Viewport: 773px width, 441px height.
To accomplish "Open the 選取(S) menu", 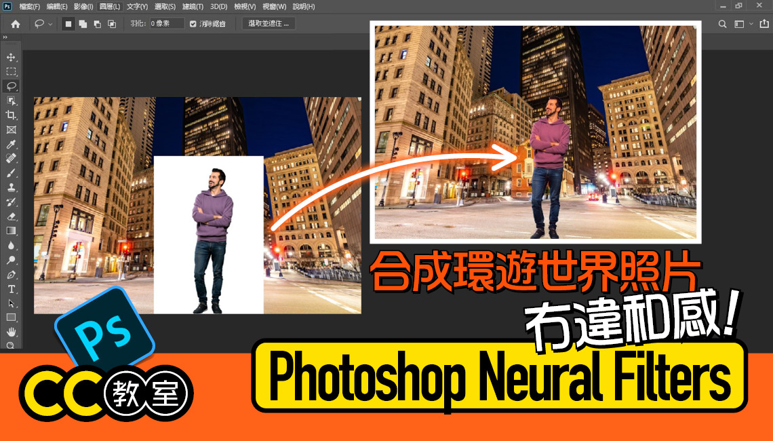I will (165, 6).
